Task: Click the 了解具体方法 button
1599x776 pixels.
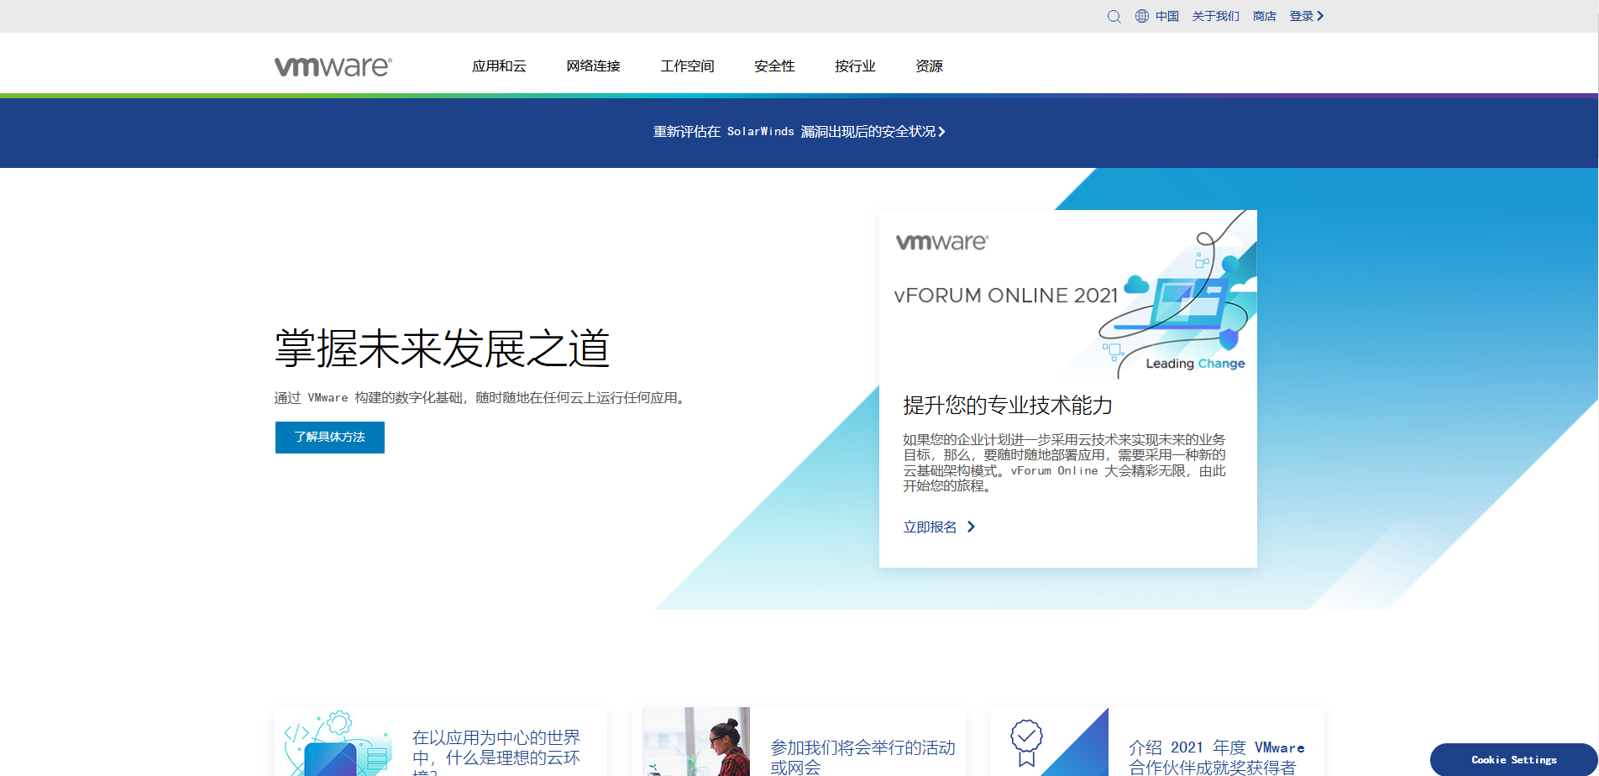Action: [330, 438]
